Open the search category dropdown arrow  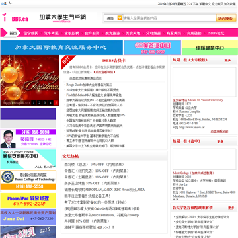[120, 18]
